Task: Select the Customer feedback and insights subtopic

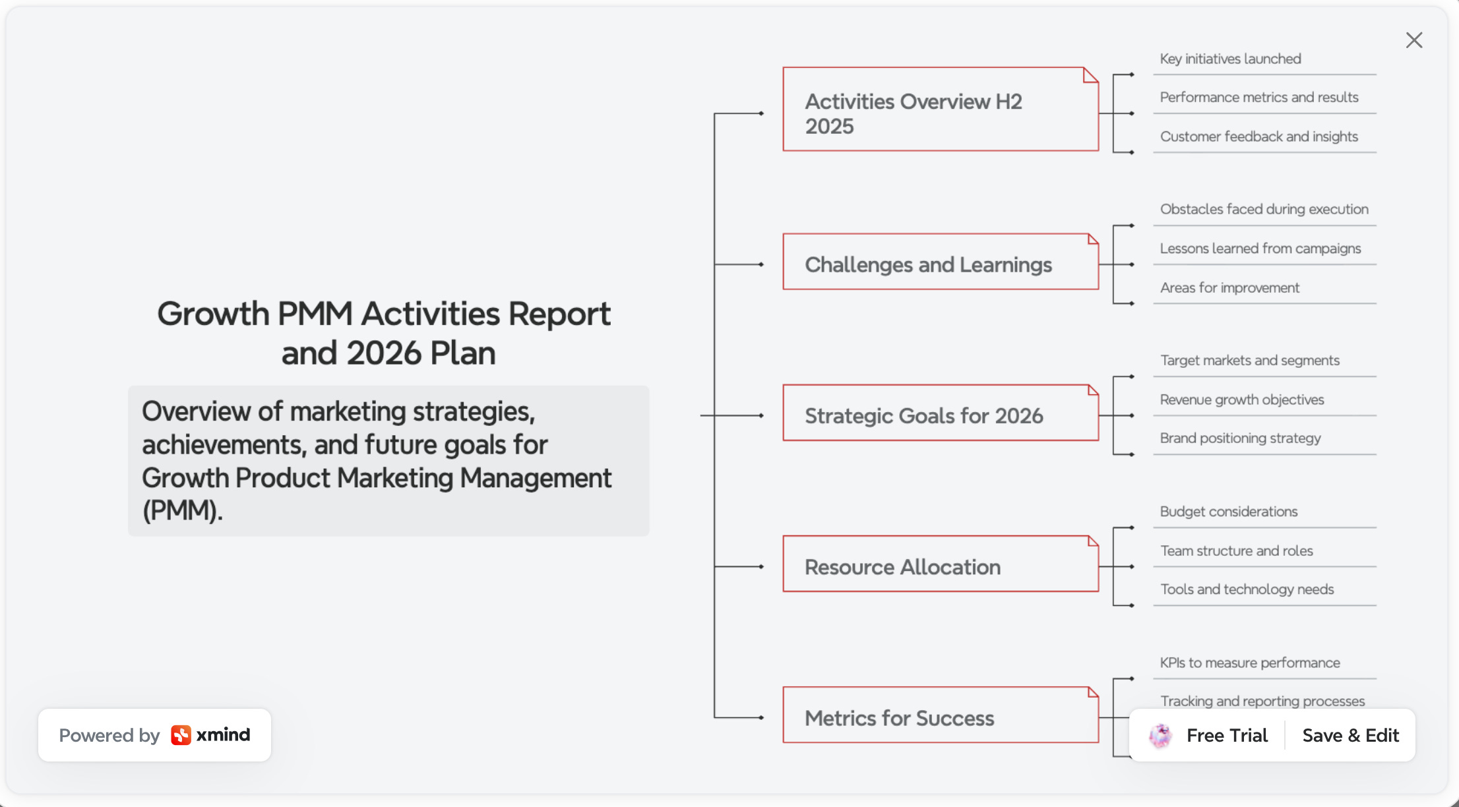Action: pyautogui.click(x=1258, y=136)
